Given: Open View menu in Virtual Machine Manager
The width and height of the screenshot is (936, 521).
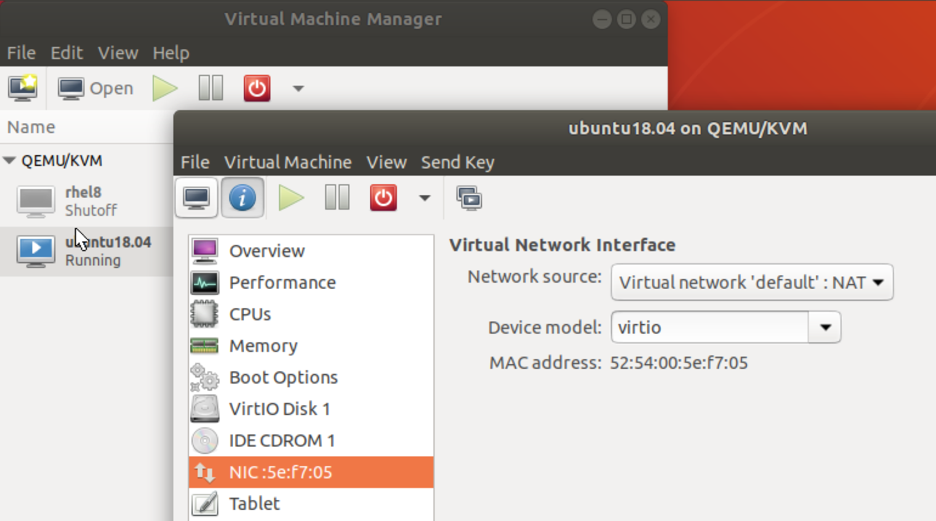Looking at the screenshot, I should click(x=118, y=53).
